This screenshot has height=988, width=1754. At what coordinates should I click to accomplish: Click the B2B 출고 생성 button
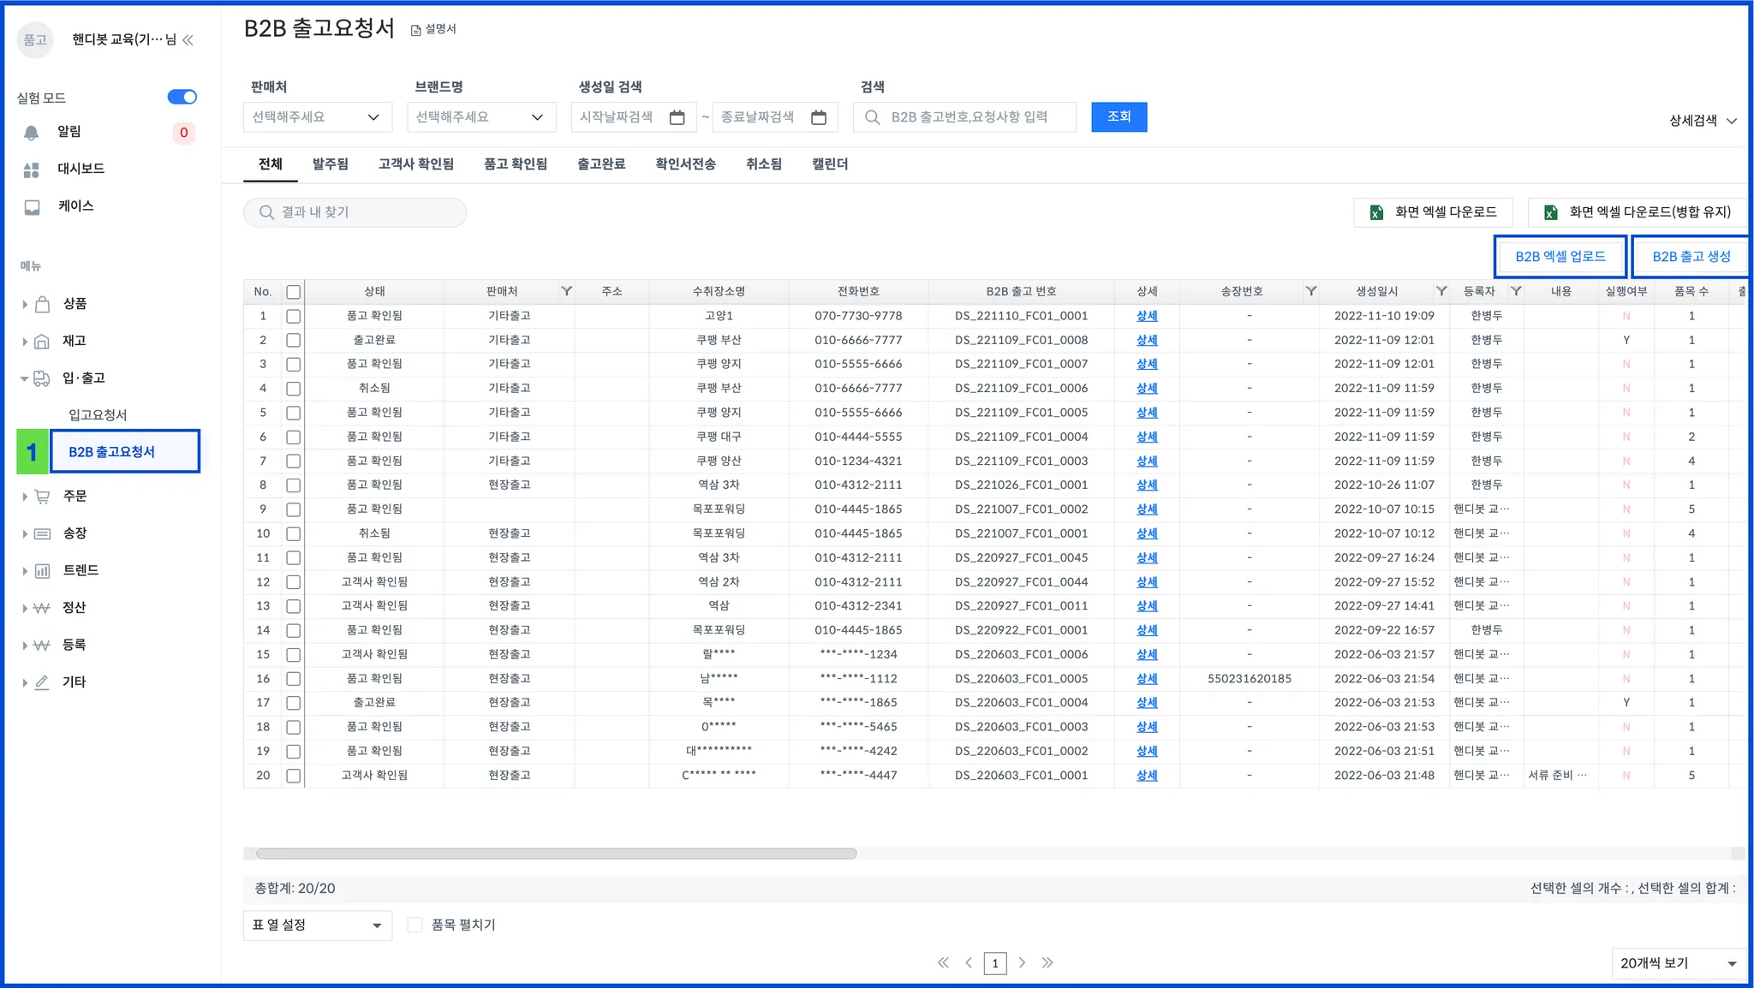point(1691,256)
